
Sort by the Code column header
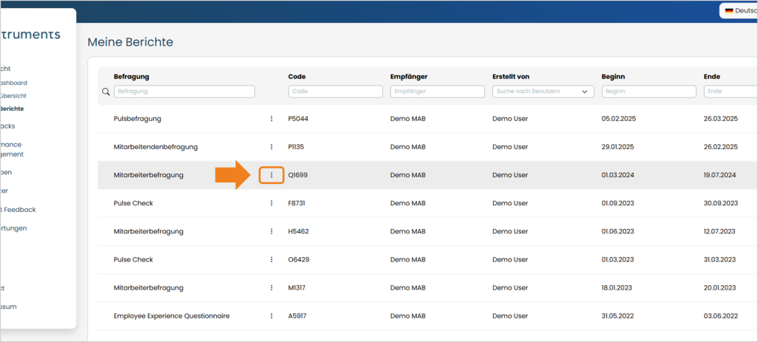[297, 76]
